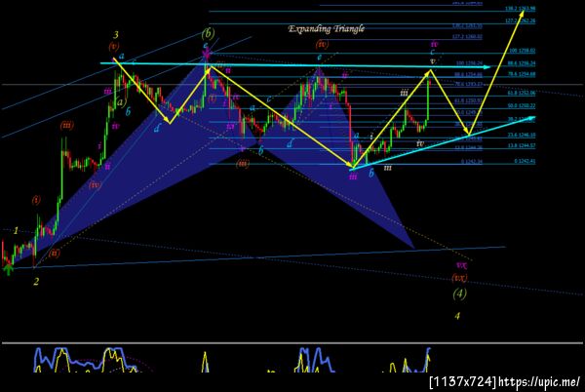Select the cyan horizontal resistance line arrowhead
Screen dimensions: 585x392
(x=487, y=67)
